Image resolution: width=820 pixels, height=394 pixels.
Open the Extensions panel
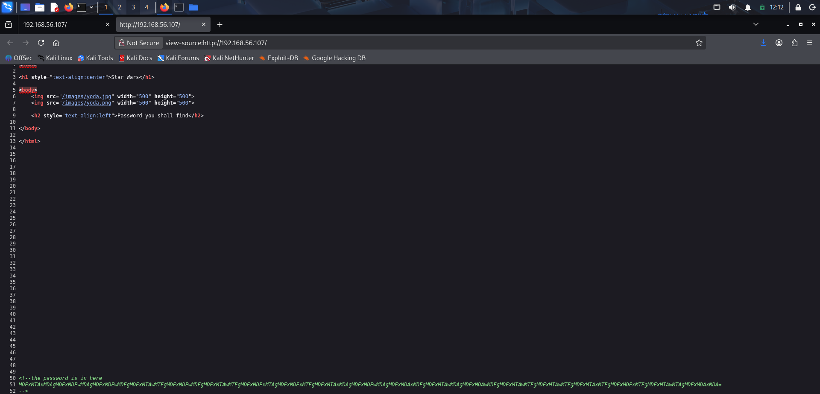click(x=794, y=43)
